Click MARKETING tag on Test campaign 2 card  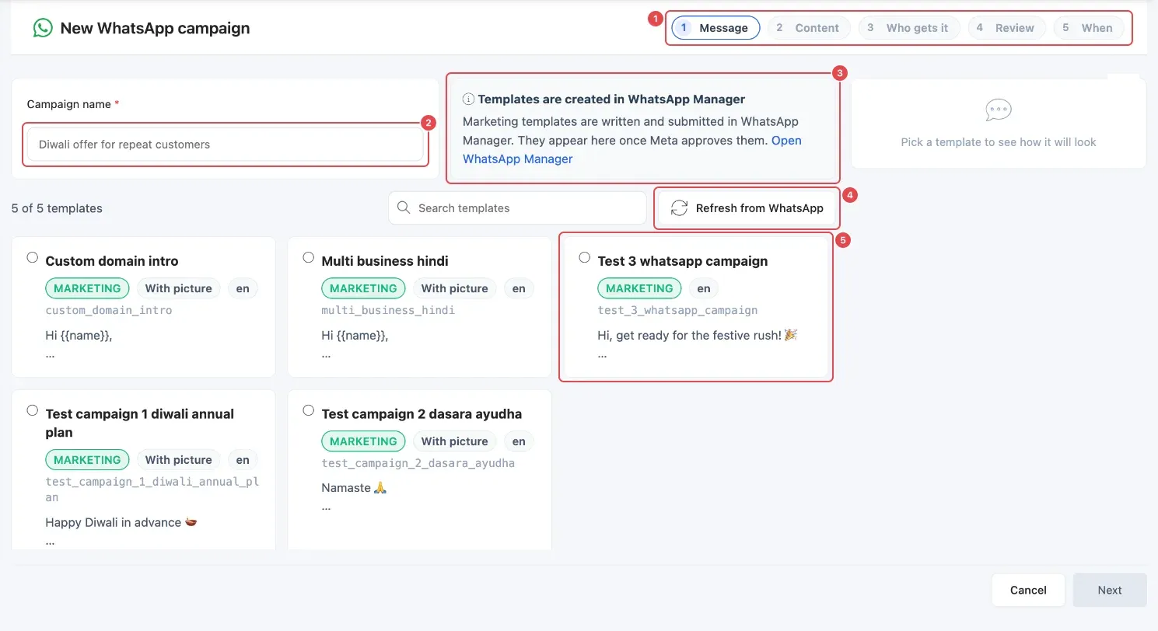click(x=363, y=441)
